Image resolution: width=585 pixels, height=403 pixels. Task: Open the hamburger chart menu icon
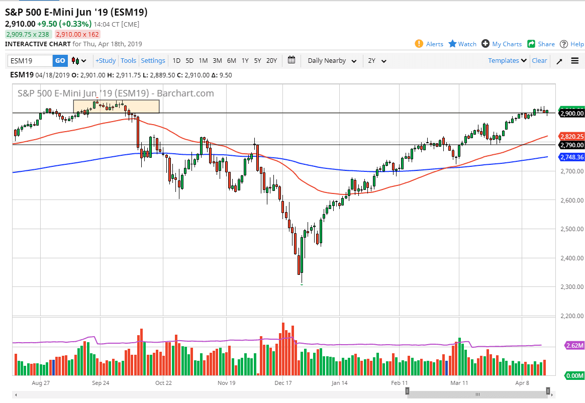574,60
